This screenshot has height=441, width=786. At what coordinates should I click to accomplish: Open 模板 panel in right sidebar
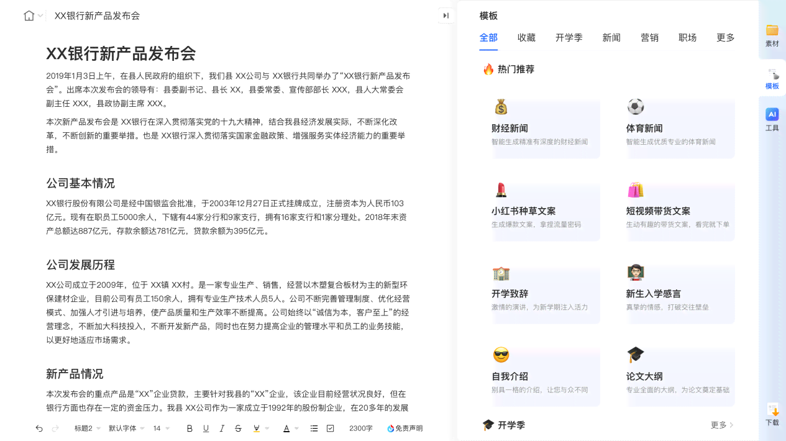click(772, 78)
